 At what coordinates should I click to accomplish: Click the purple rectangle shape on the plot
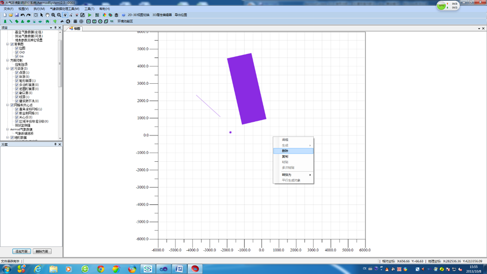point(246,89)
